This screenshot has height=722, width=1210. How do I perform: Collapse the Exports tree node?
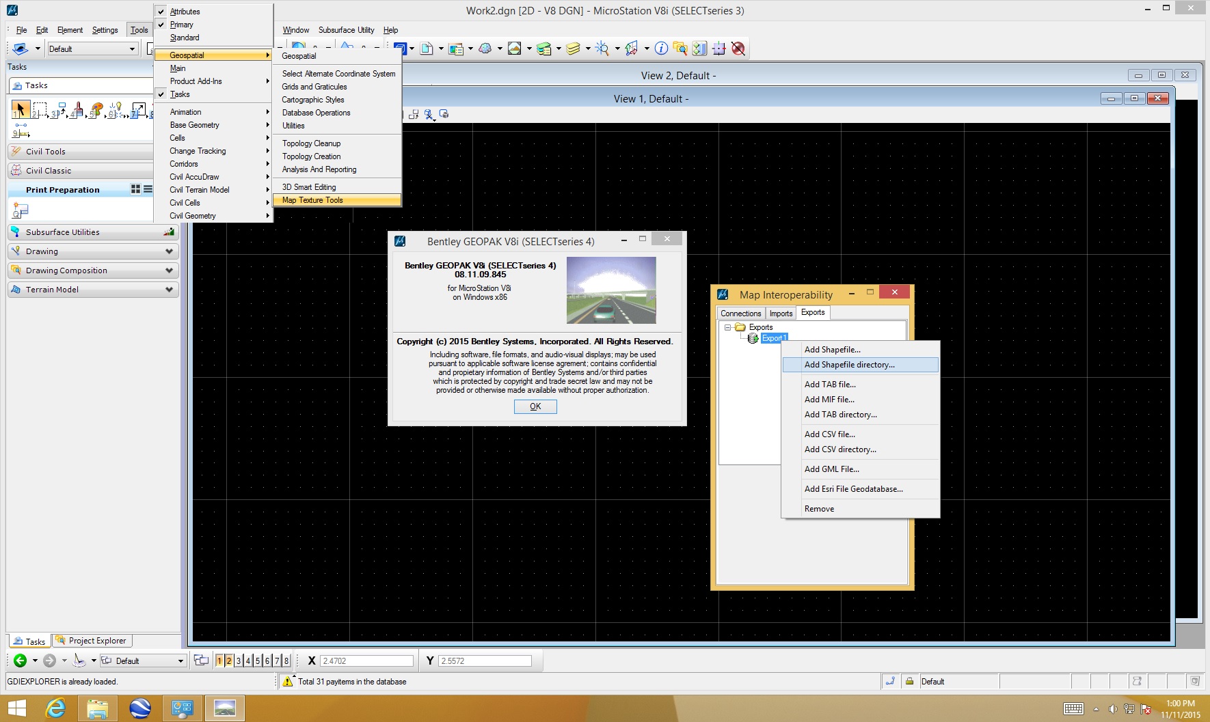coord(728,327)
